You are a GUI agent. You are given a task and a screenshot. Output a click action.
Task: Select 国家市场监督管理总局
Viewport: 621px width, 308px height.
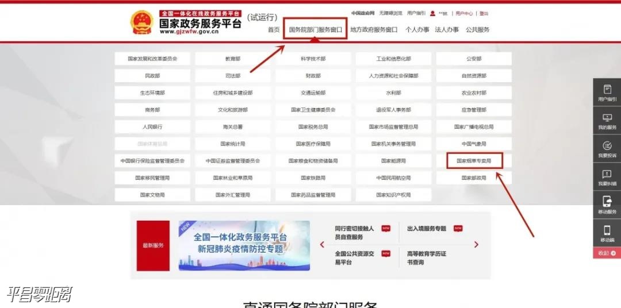pyautogui.click(x=394, y=126)
